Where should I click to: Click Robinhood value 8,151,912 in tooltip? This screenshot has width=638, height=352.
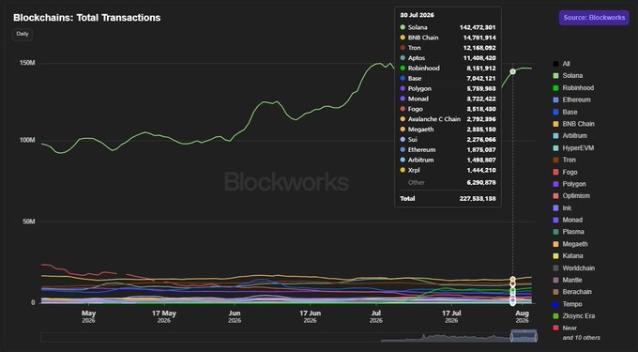(x=481, y=68)
